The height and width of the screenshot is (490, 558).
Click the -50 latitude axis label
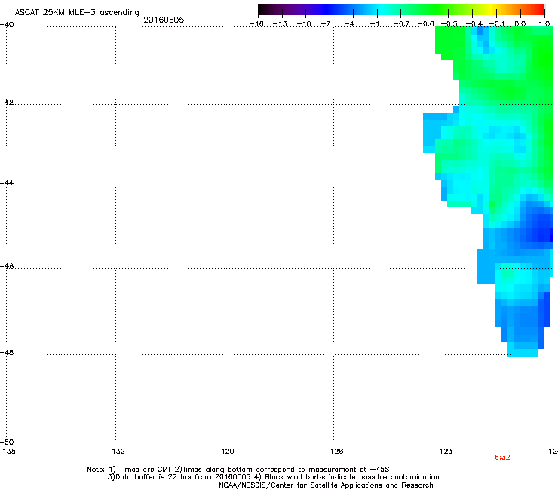click(7, 442)
